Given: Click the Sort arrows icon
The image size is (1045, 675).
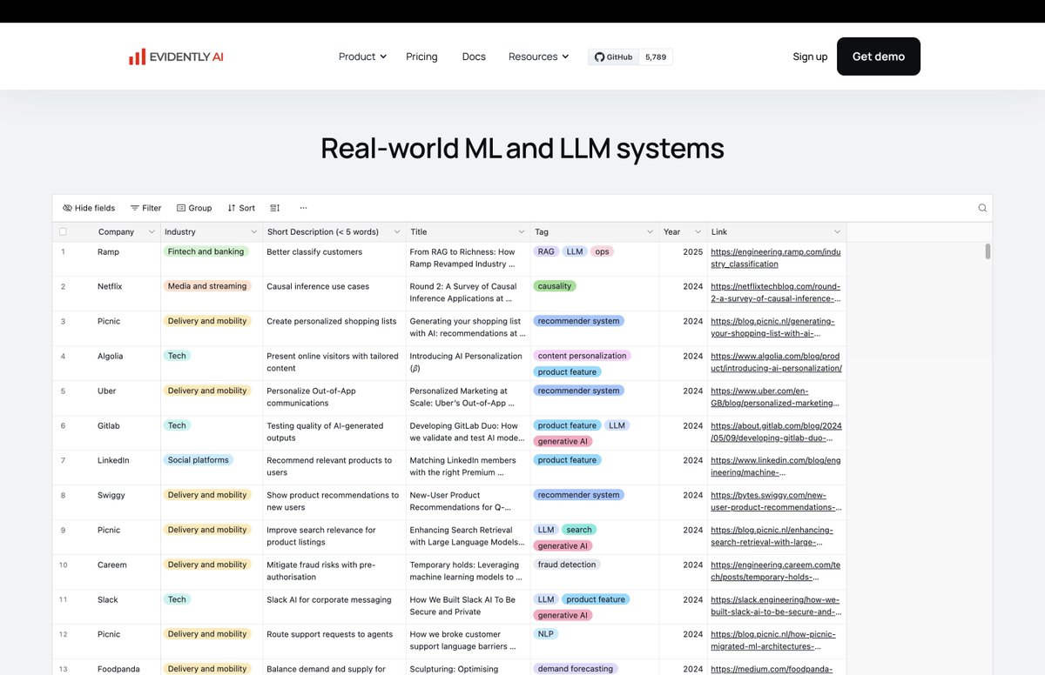Looking at the screenshot, I should pyautogui.click(x=232, y=208).
